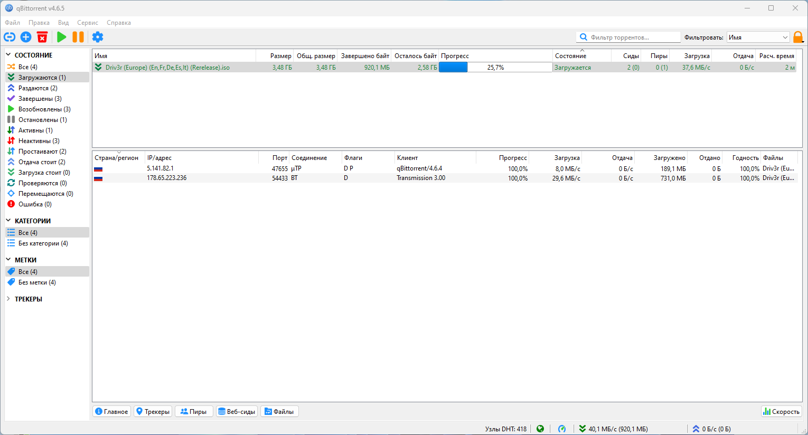808x435 pixels.
Task: Click the orange lock icon
Action: [798, 37]
